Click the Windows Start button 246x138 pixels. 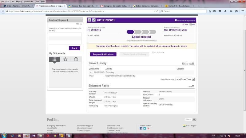pos(4,136)
